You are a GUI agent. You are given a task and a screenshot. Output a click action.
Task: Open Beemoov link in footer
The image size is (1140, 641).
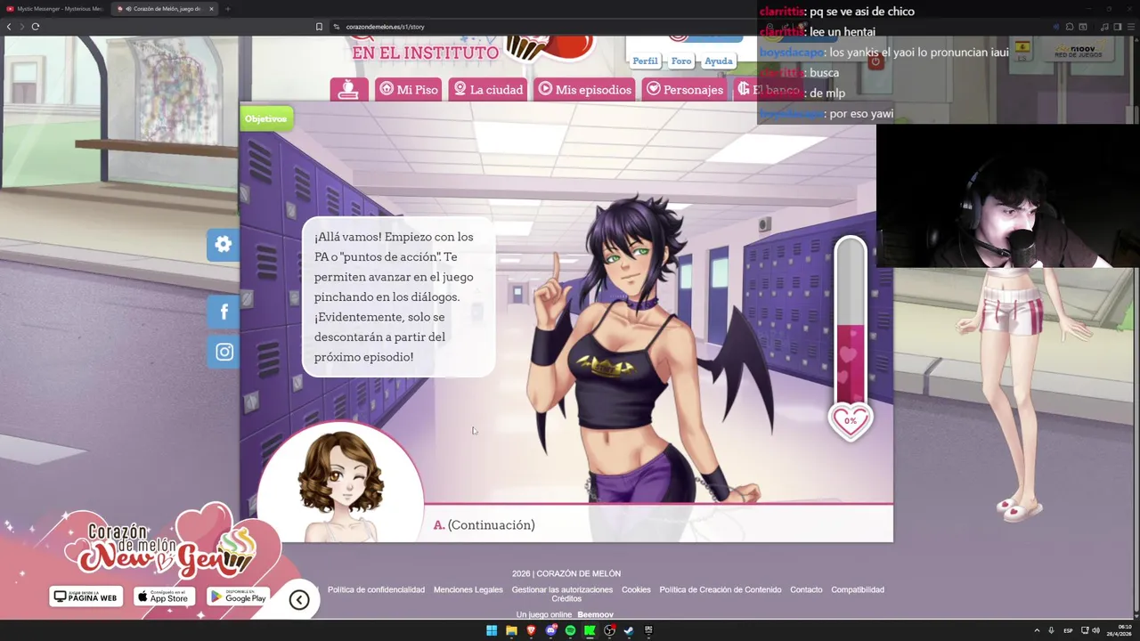(595, 614)
